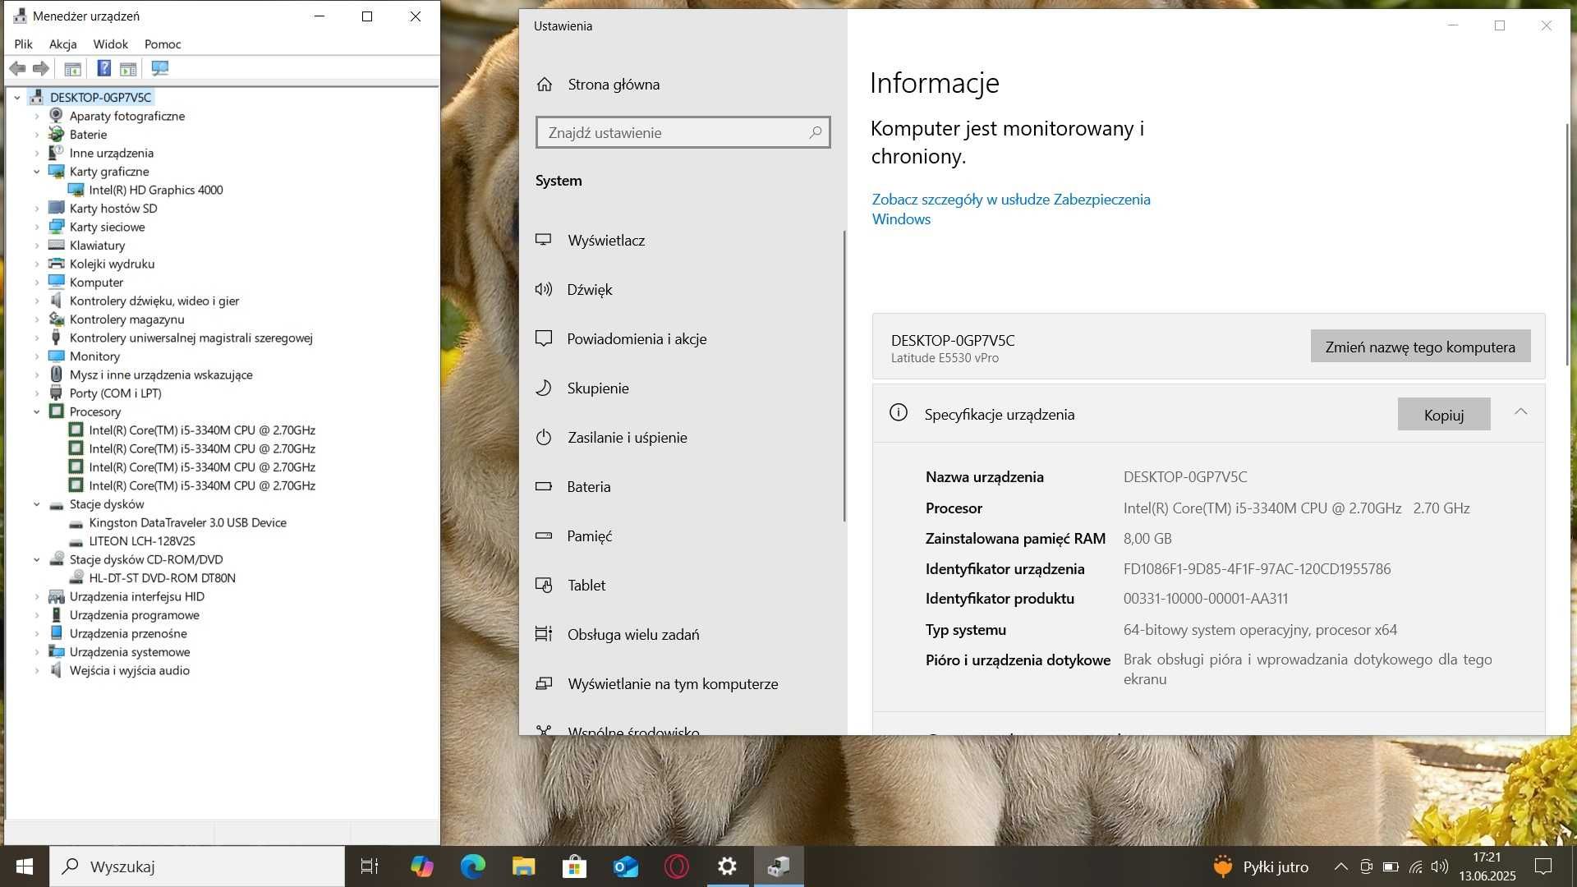Launch Microsoft Edge from the taskbar
The image size is (1577, 887).
click(x=473, y=866)
